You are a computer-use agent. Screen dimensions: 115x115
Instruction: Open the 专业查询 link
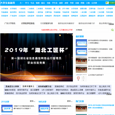point(4,12)
